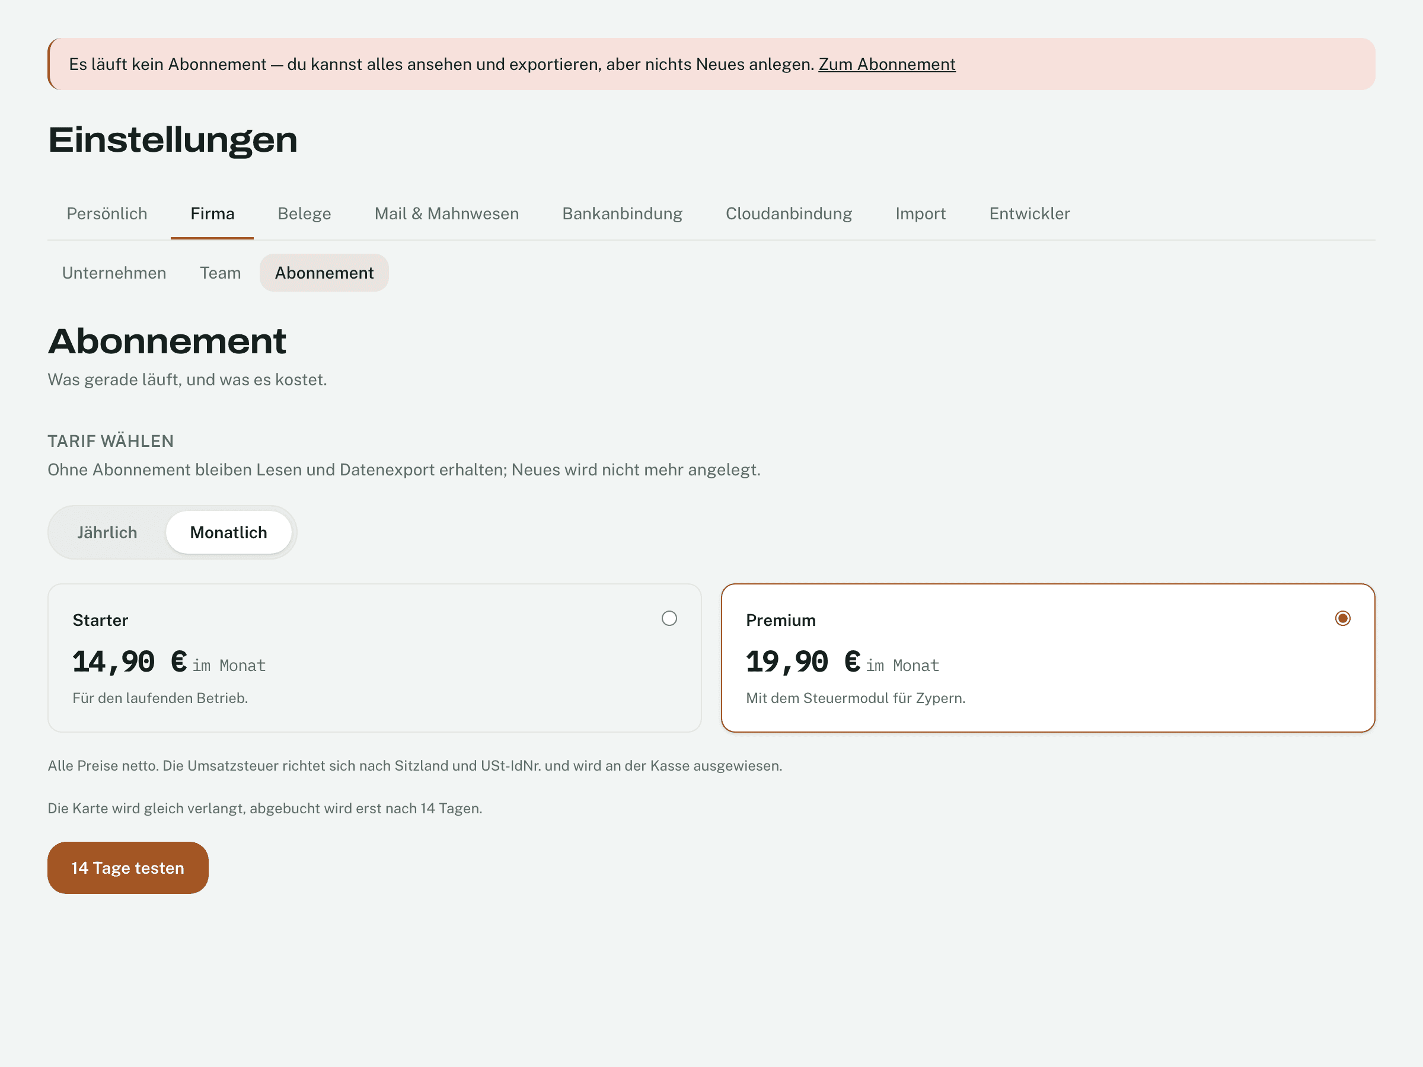
Task: Click the 'TARIF WÄHLEN' heading
Action: [x=111, y=441]
